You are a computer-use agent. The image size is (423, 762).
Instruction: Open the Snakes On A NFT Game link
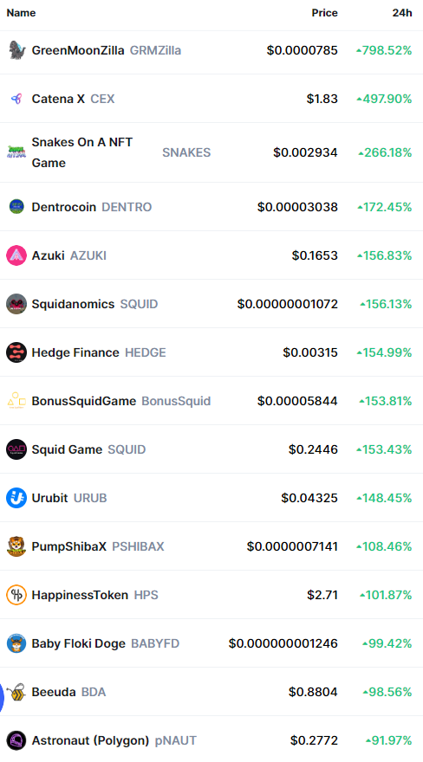[82, 152]
